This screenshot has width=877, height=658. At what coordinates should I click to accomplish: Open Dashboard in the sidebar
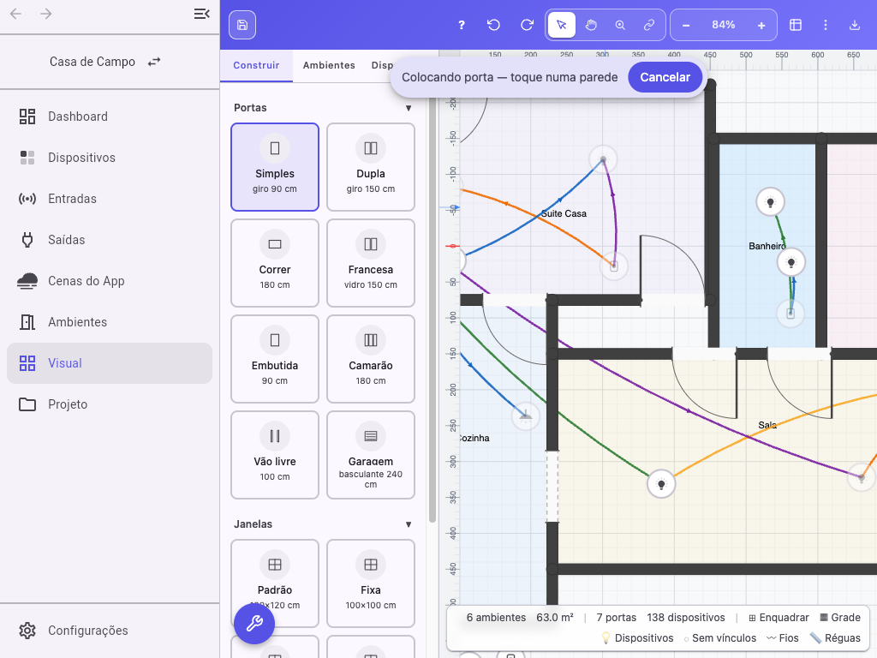pos(110,117)
